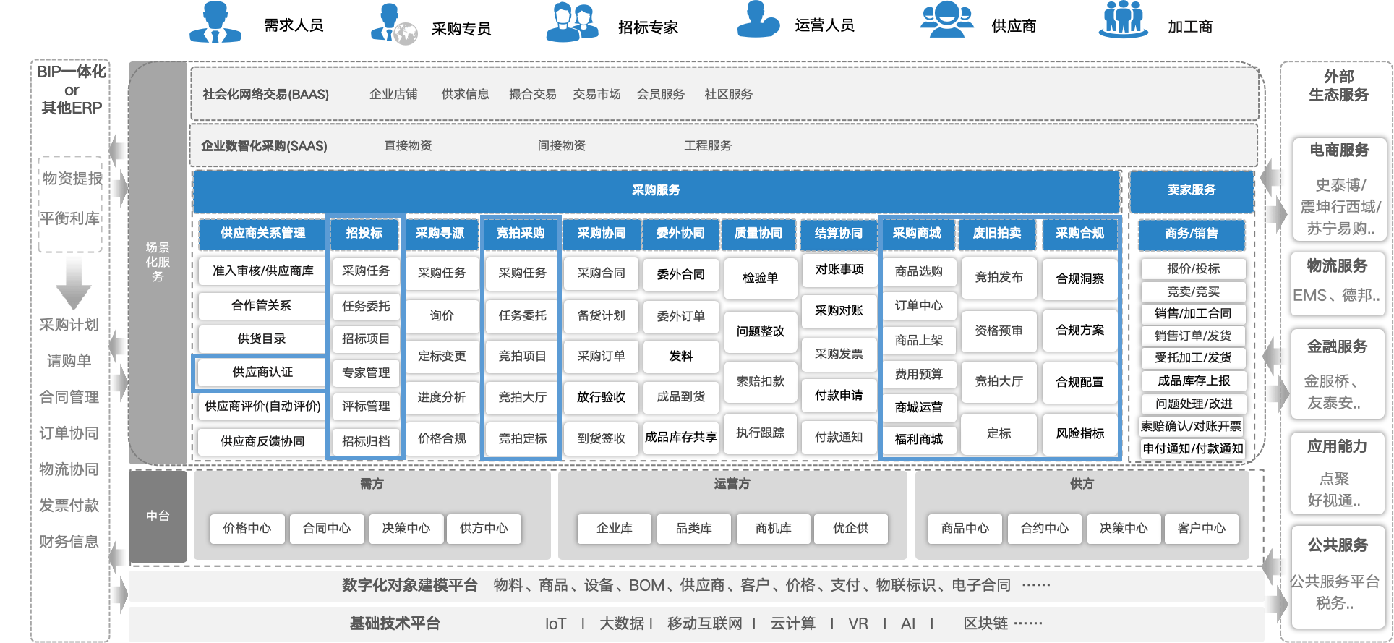
Task: Select the man and woman pair icon
Action: click(572, 22)
